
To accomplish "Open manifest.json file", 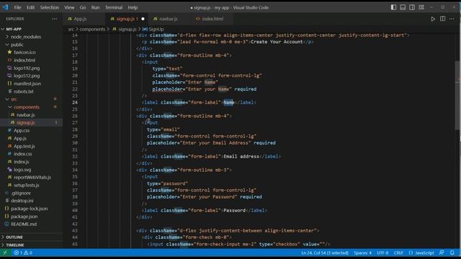I will click(27, 83).
